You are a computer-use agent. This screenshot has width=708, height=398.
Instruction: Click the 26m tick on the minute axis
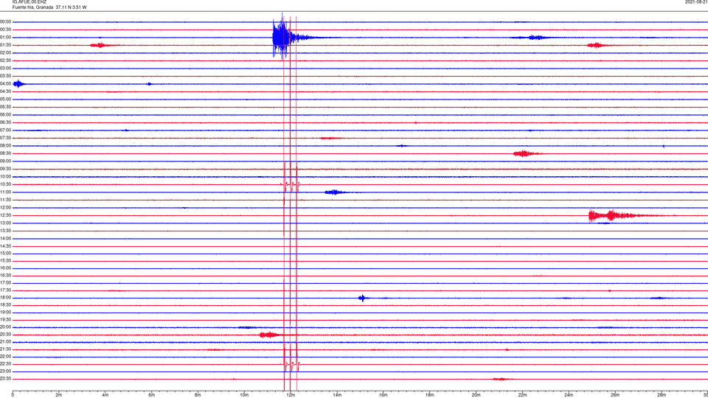615,395
